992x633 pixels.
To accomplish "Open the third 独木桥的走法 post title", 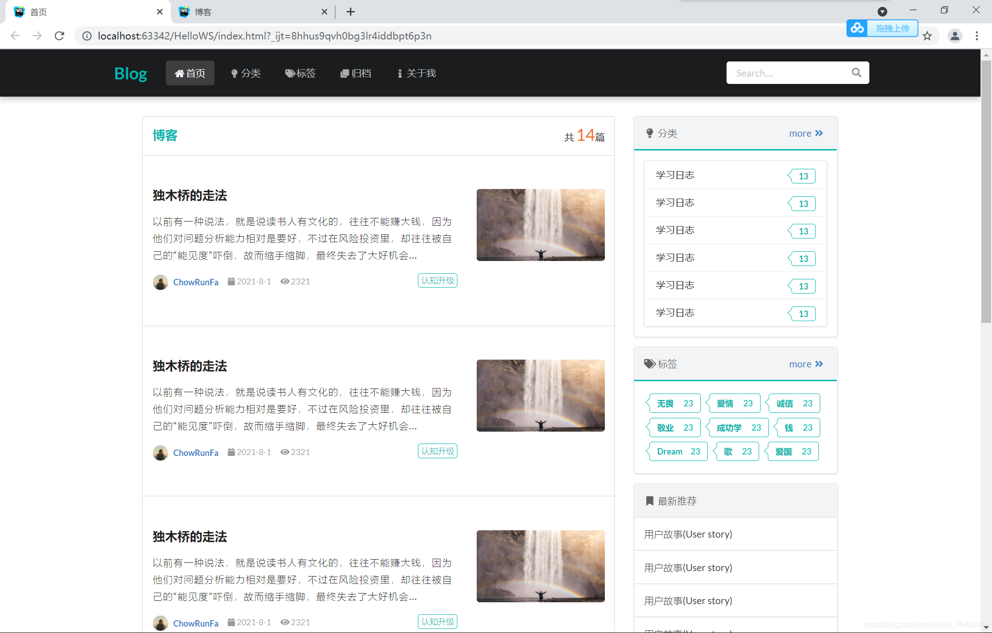I will 190,537.
